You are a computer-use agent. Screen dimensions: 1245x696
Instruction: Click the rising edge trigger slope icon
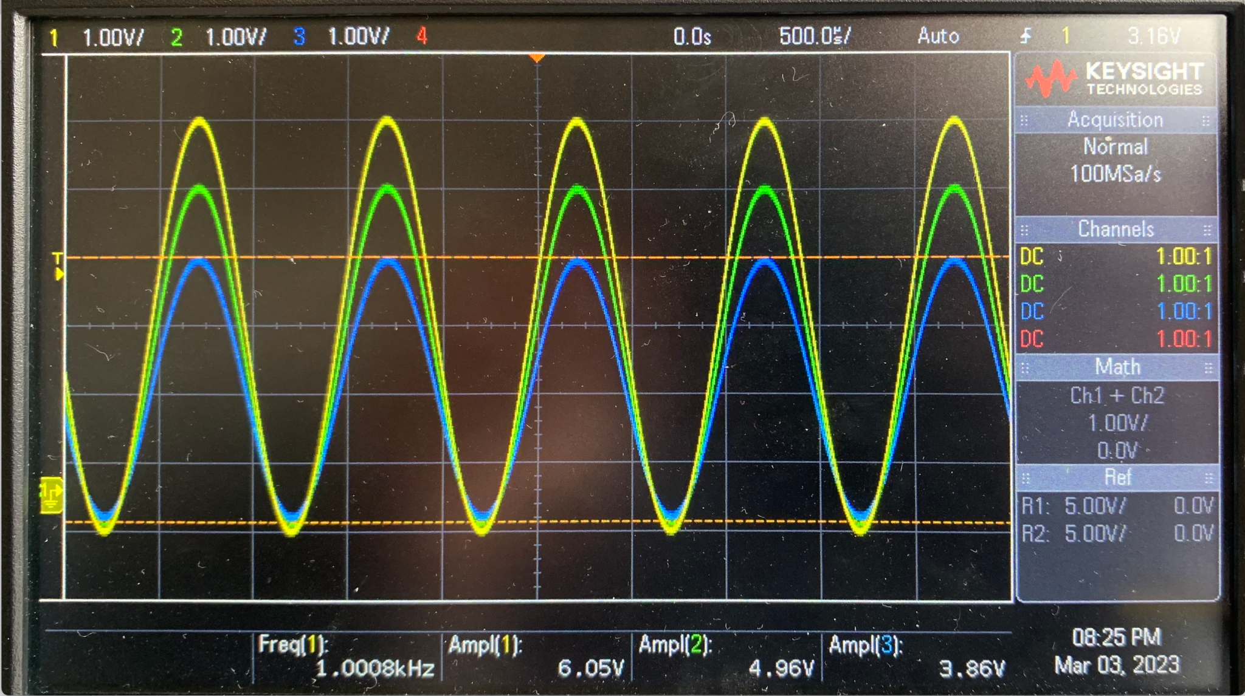point(1026,36)
